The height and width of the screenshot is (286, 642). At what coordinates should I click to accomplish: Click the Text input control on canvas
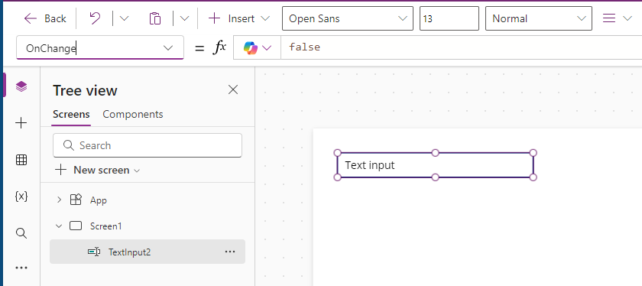[x=435, y=165]
